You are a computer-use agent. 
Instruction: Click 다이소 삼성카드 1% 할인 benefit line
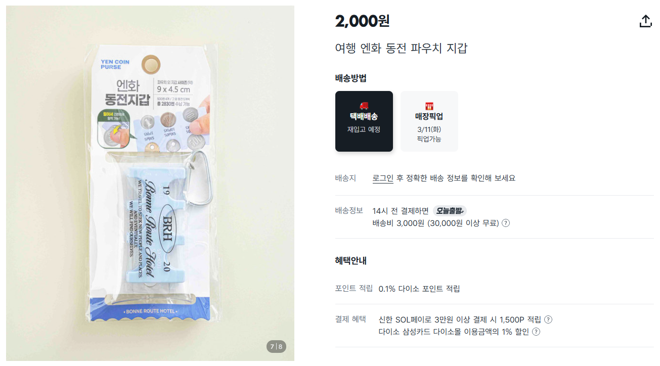point(454,332)
